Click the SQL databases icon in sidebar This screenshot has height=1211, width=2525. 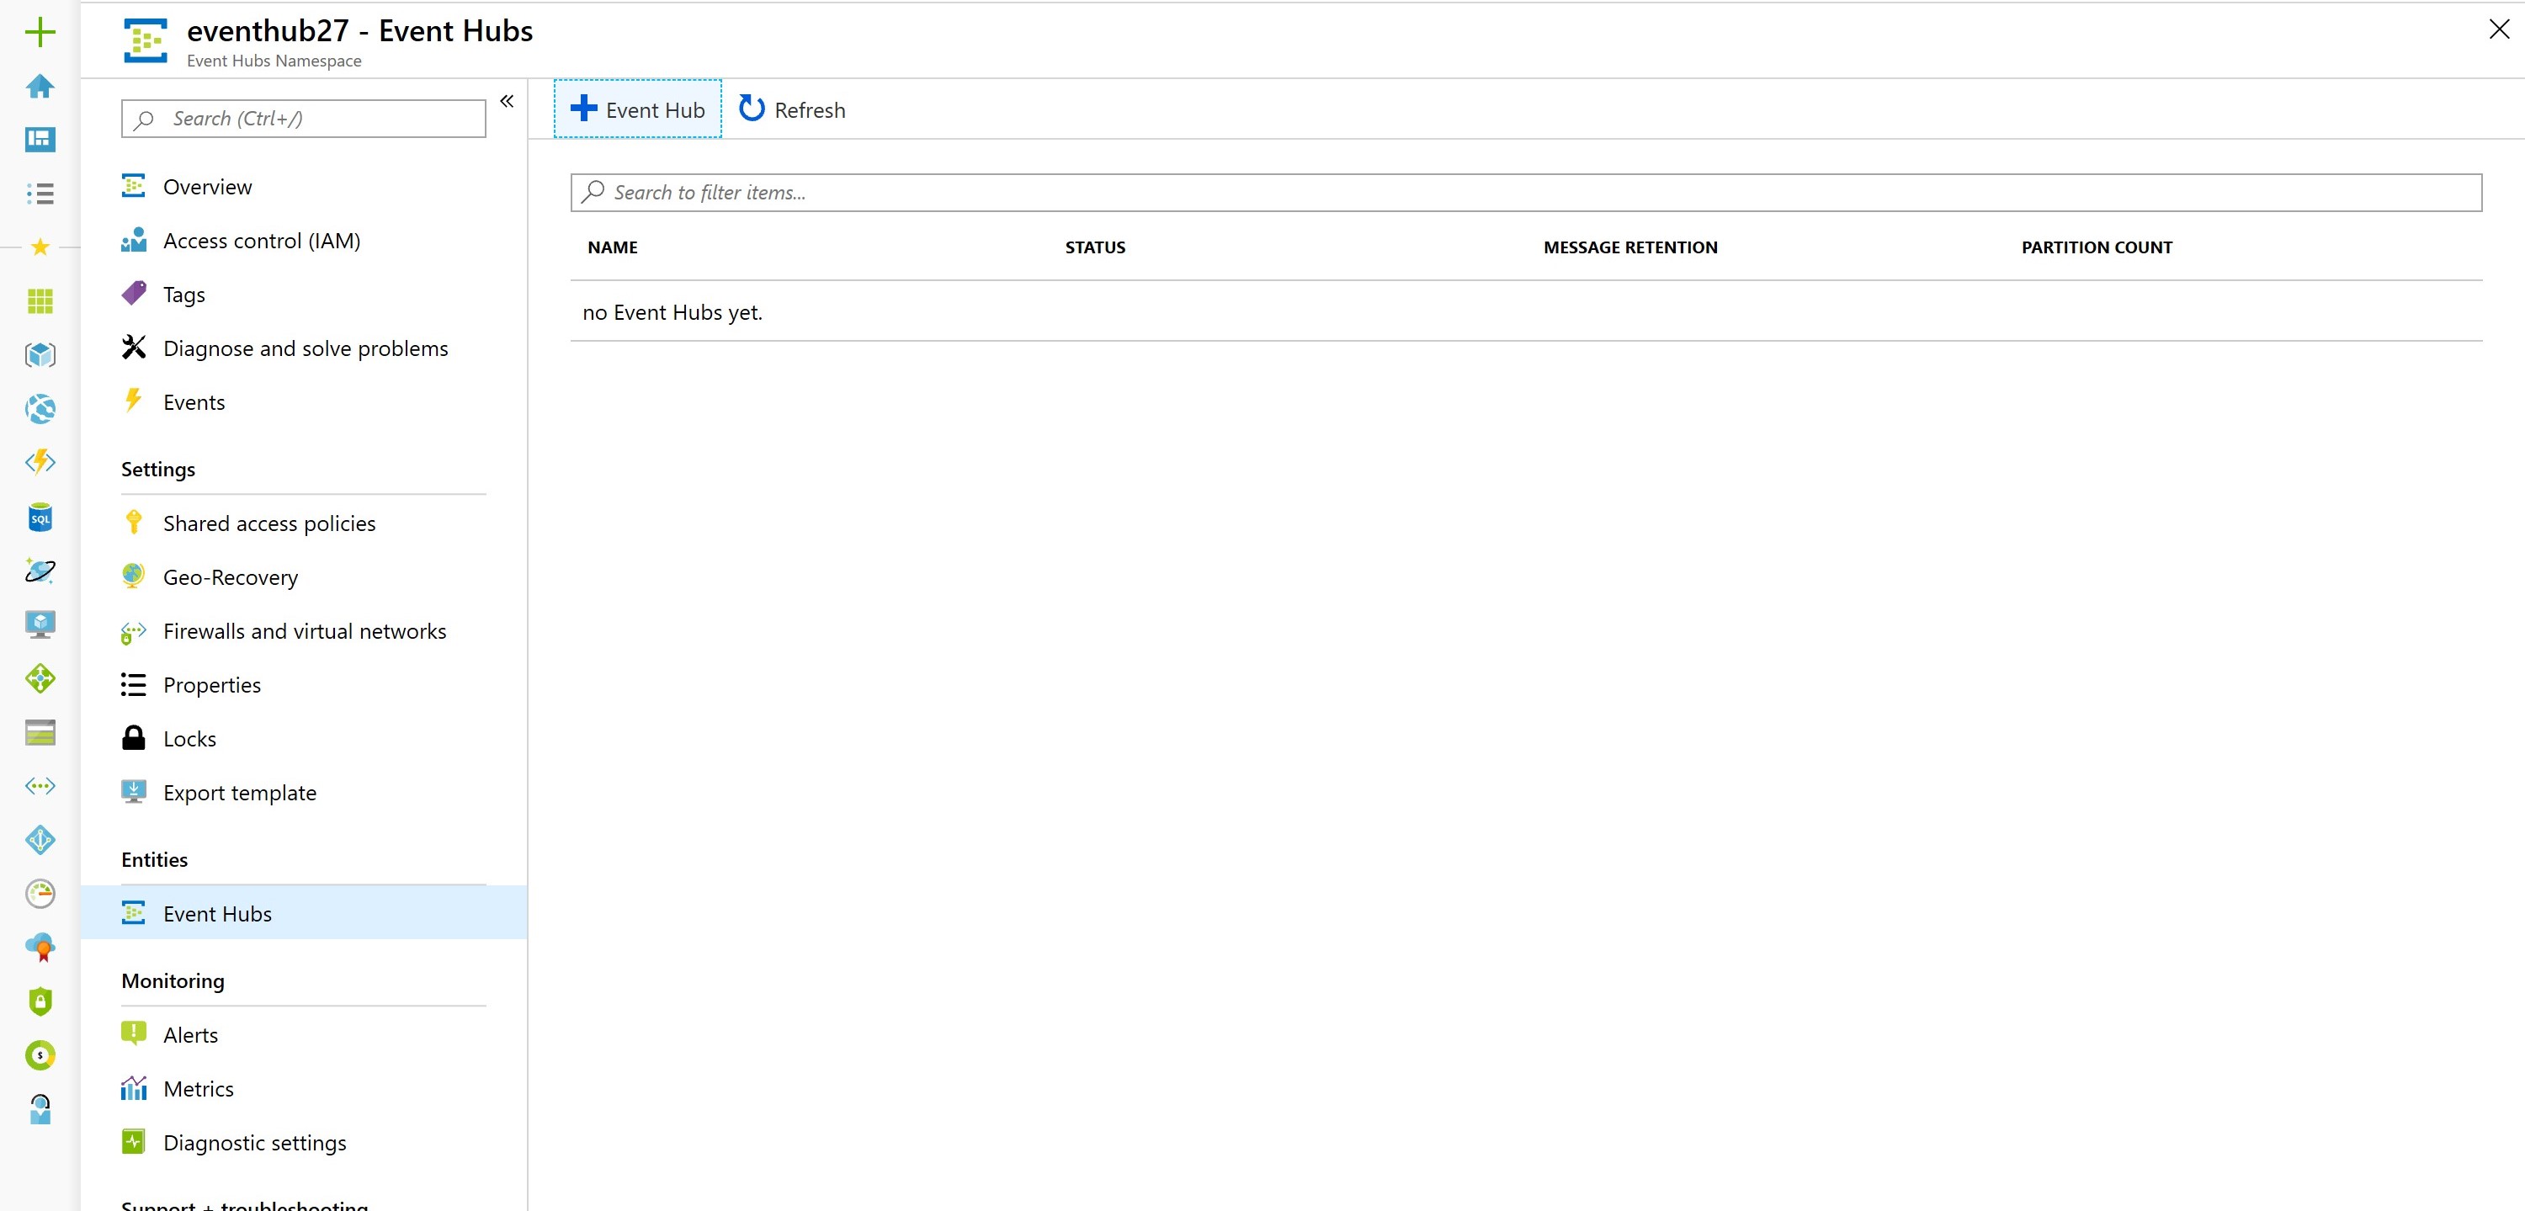point(40,518)
